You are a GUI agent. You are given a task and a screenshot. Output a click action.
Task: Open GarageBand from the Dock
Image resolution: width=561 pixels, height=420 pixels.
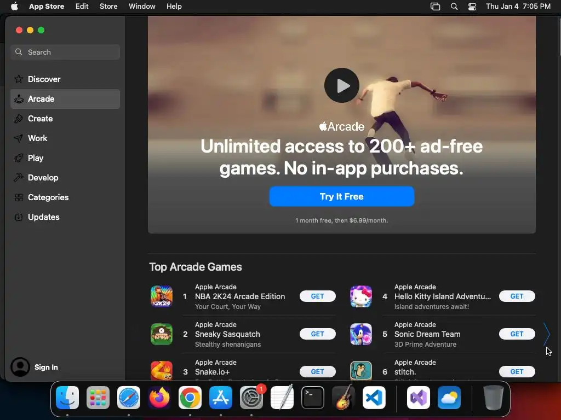[x=344, y=398]
